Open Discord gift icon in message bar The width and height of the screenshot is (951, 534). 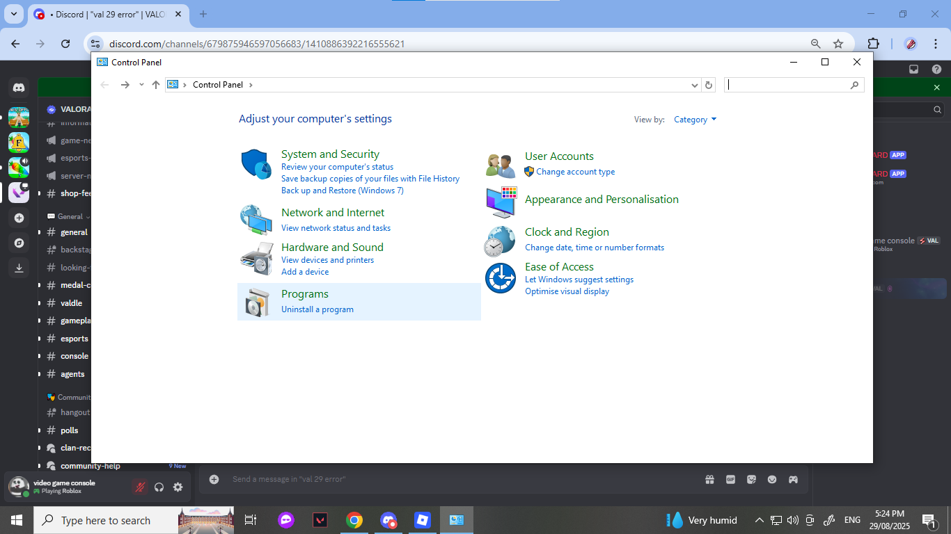[709, 479]
